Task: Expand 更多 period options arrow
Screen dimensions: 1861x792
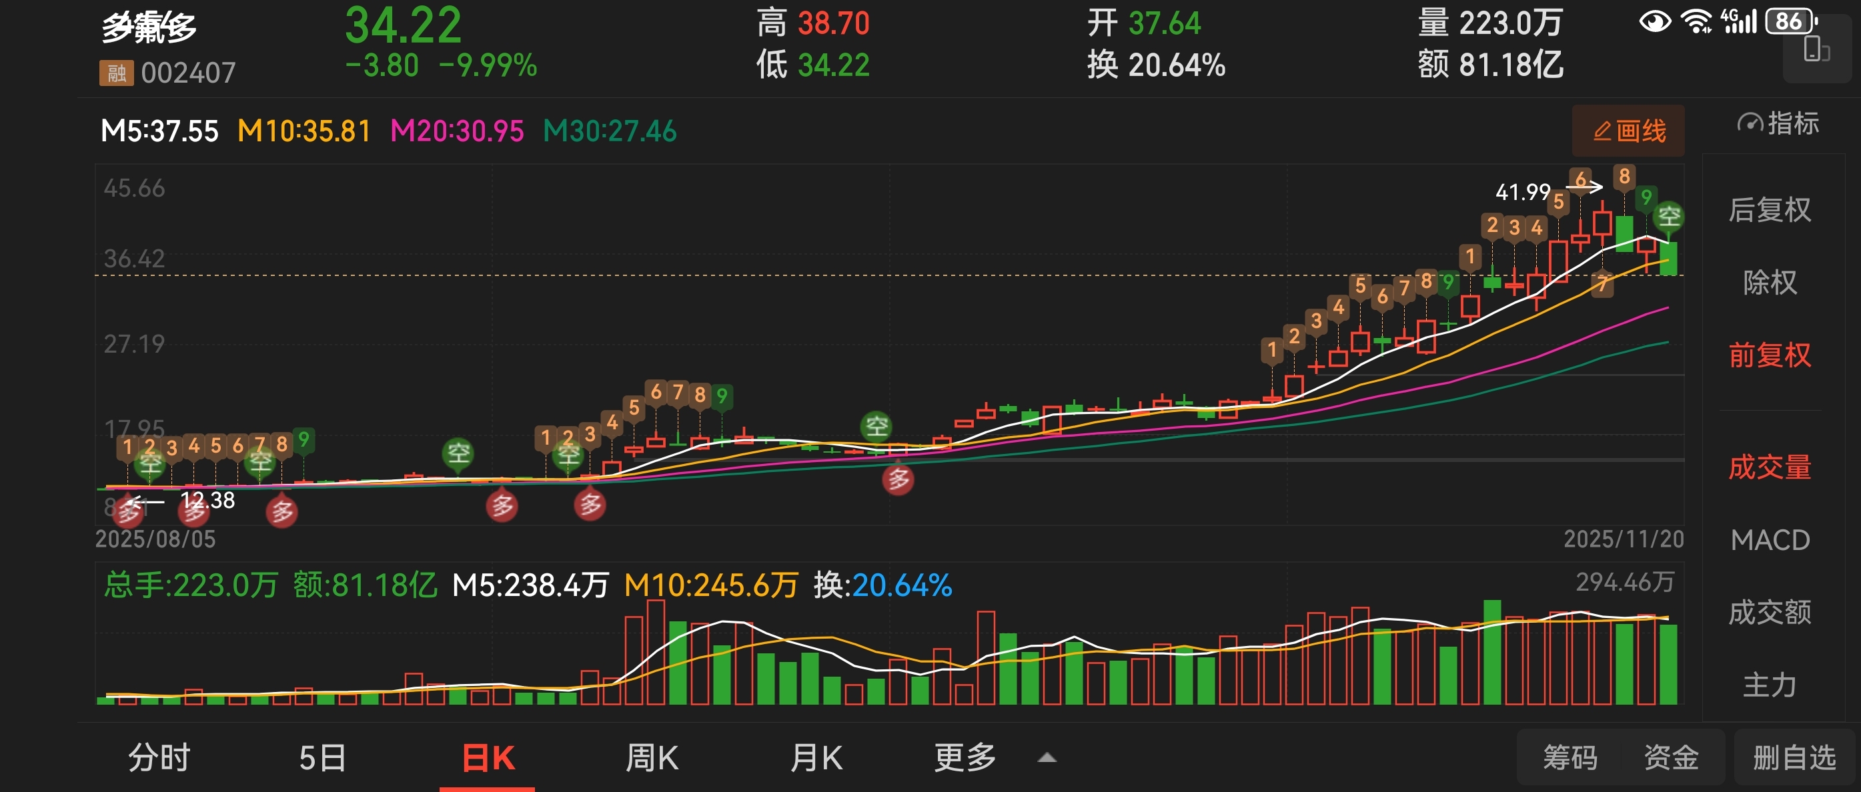Action: click(1047, 757)
